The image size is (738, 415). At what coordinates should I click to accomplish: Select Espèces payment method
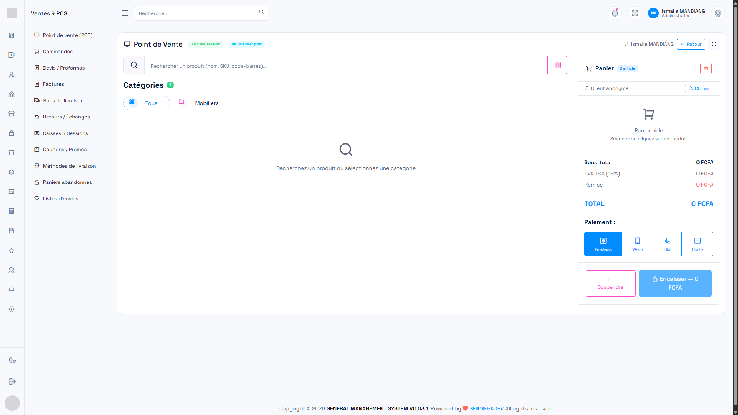[x=603, y=244]
